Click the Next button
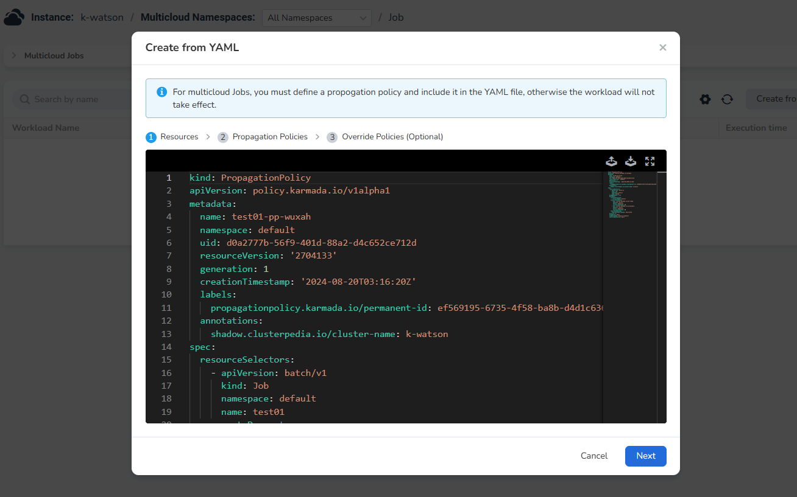The height and width of the screenshot is (497, 797). (x=645, y=456)
